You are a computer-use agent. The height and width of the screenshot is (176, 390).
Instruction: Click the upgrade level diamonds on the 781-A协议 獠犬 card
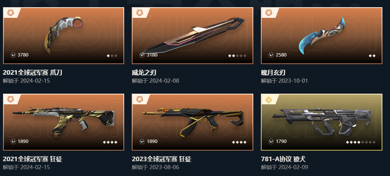click(361, 142)
